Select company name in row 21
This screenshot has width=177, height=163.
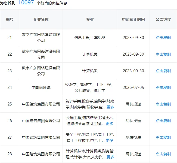41,38
